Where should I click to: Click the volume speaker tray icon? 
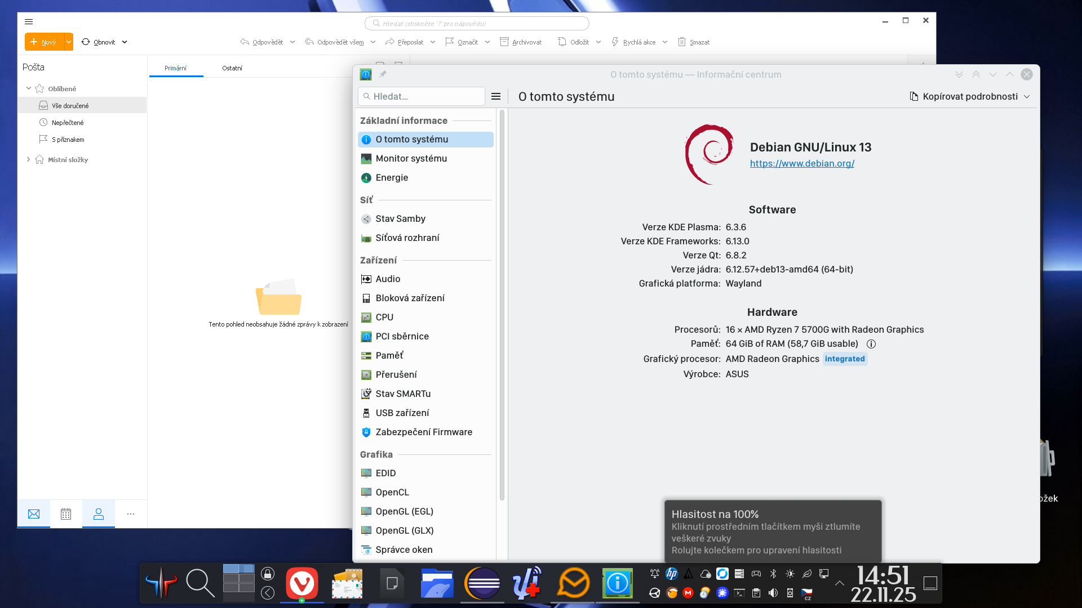point(773,593)
